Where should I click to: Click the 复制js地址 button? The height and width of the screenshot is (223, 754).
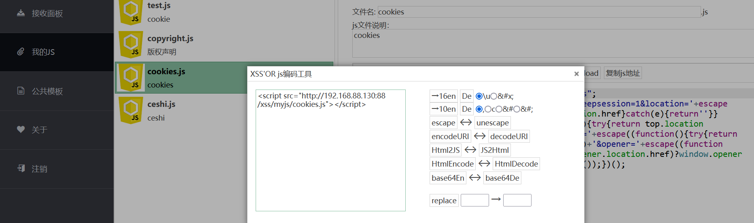coord(623,73)
